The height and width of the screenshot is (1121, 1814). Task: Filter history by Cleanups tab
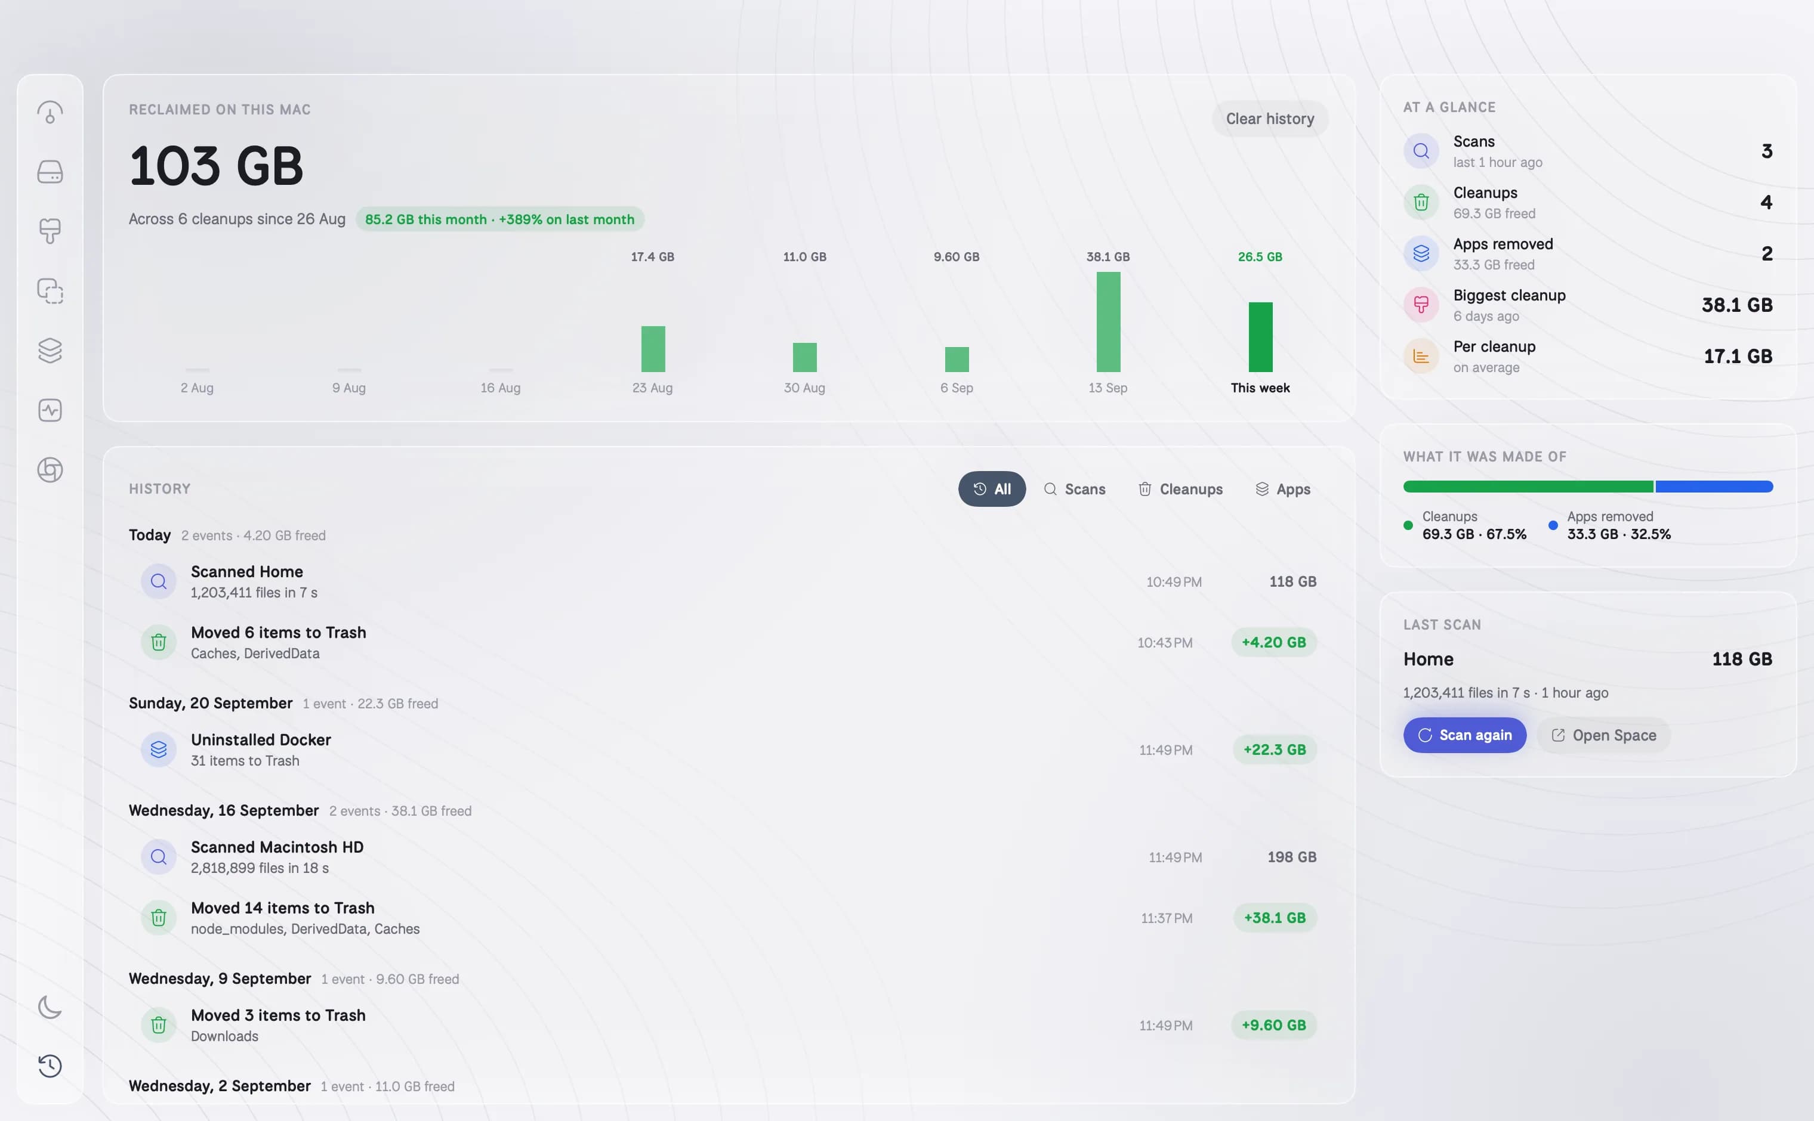1180,490
